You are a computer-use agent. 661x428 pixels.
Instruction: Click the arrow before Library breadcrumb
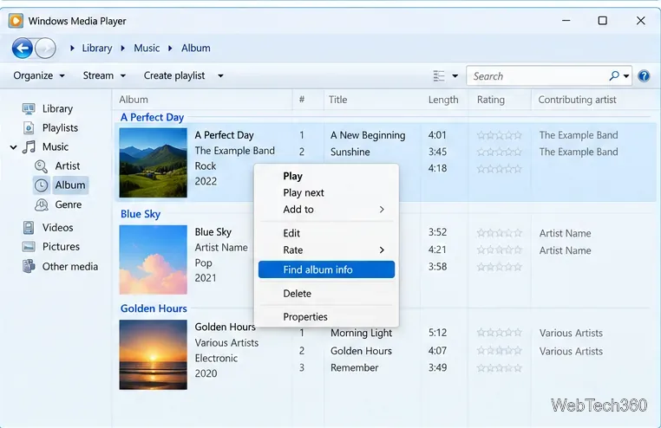click(73, 49)
